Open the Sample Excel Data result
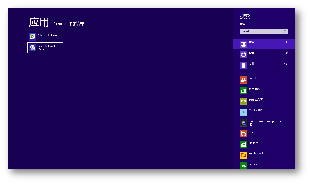The width and height of the screenshot is (310, 184). [45, 48]
